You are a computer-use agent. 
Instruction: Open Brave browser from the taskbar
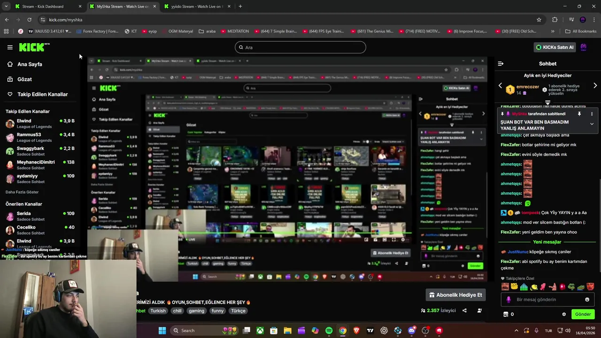(356, 330)
